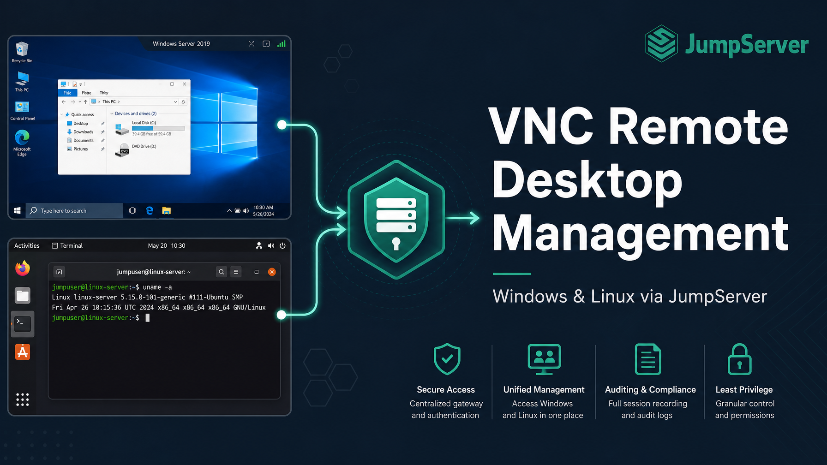Go forward in File Explorer
This screenshot has width=827, height=465.
click(73, 101)
